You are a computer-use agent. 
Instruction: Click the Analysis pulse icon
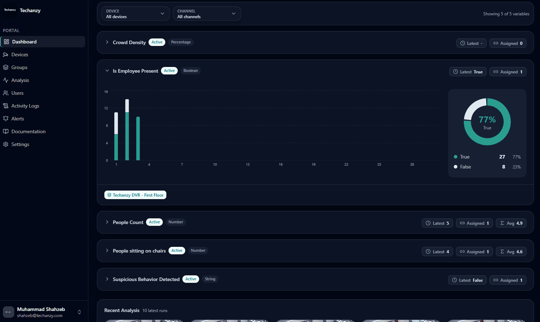(x=6, y=80)
